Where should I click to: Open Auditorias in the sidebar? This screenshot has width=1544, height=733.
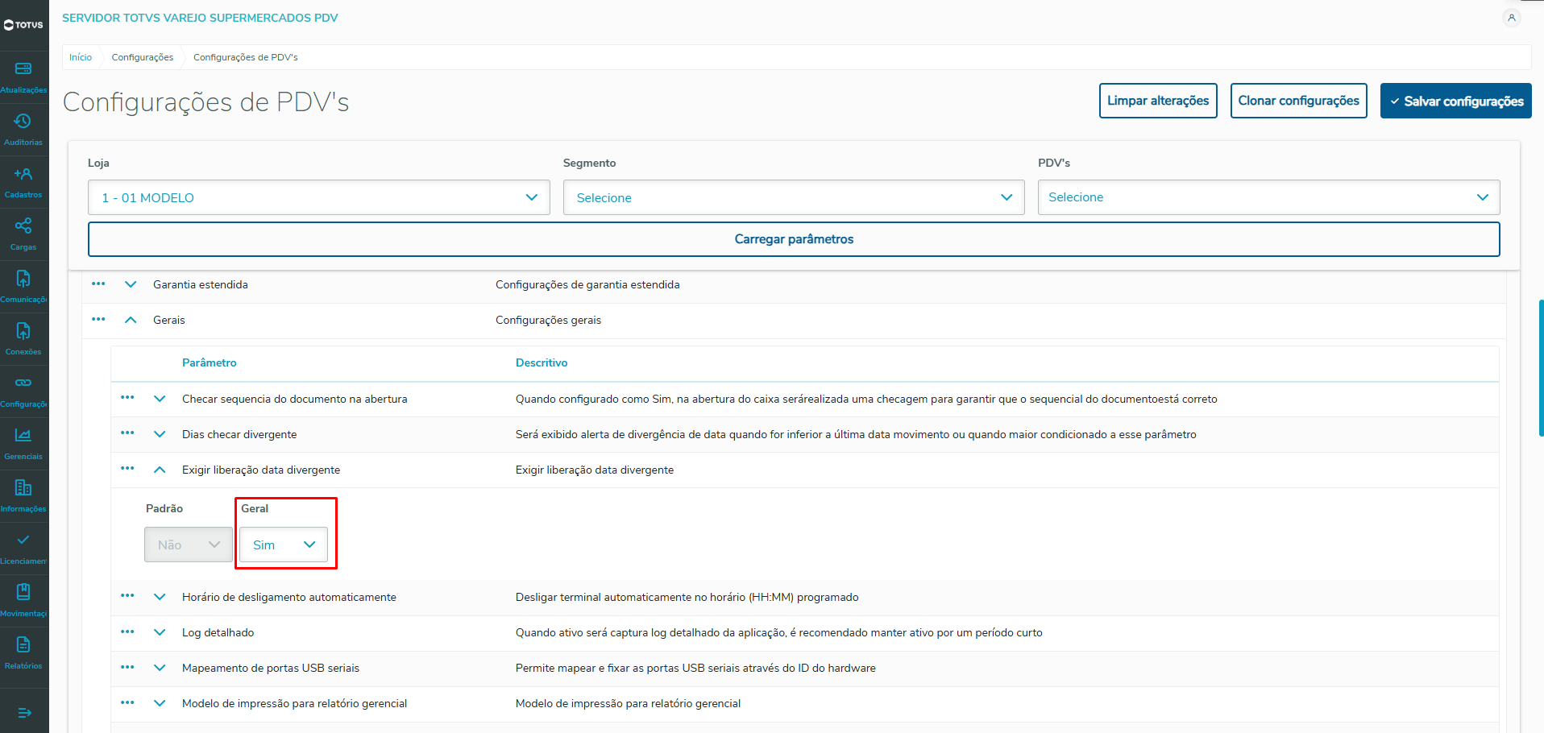coord(23,130)
